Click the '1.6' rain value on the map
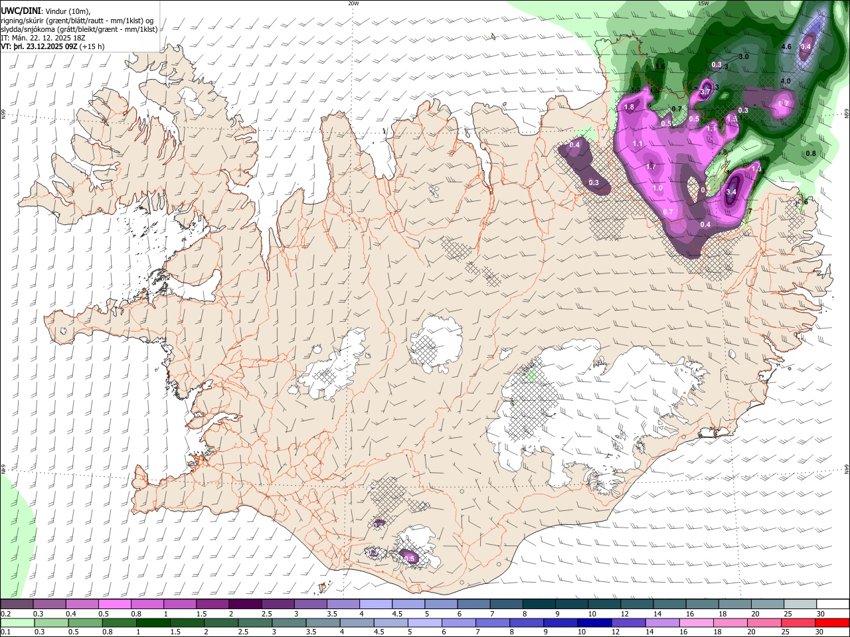Image resolution: width=850 pixels, height=637 pixels. click(660, 66)
